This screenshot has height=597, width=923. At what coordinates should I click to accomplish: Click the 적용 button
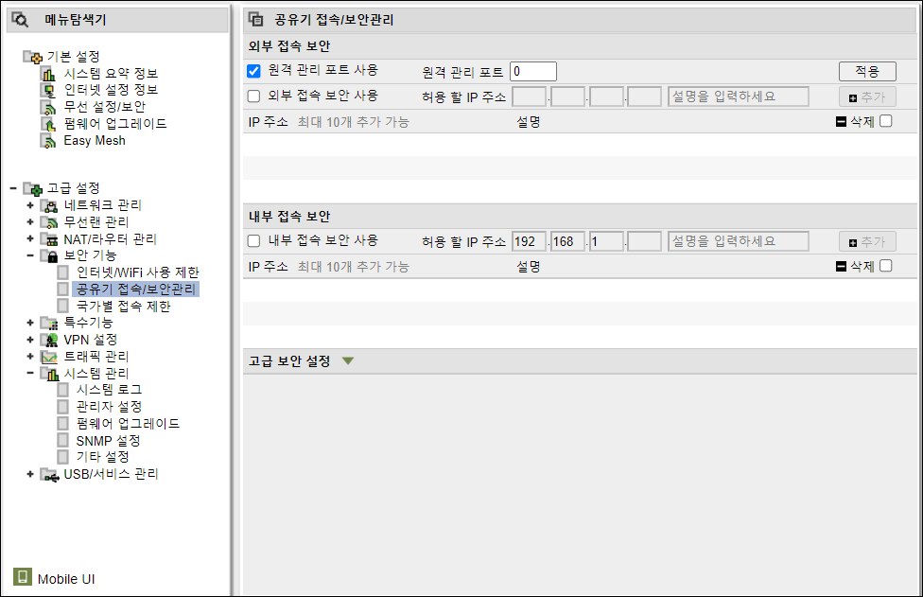tap(867, 71)
